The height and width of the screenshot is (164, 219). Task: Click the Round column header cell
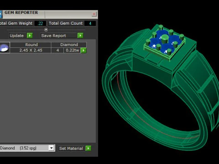[31, 45]
